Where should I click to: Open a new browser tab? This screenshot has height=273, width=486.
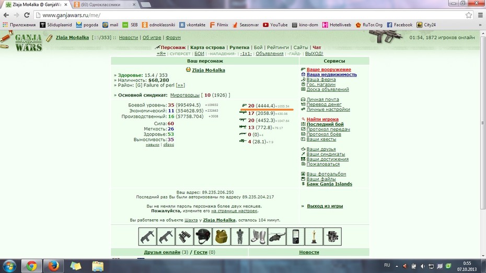click(x=145, y=5)
